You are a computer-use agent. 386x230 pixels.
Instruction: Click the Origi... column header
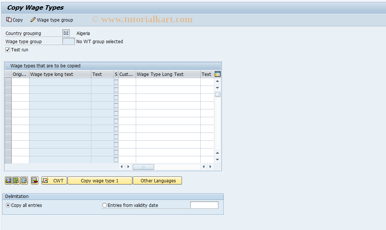[21, 74]
